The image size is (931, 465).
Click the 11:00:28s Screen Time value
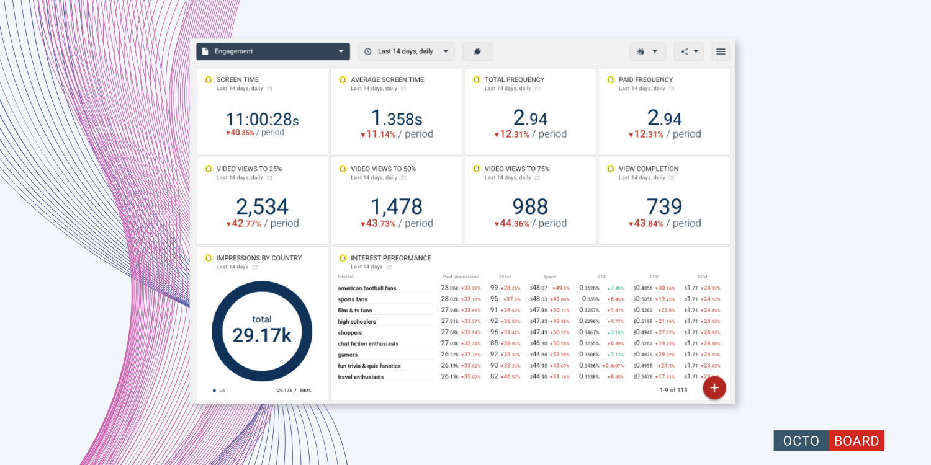pos(262,119)
